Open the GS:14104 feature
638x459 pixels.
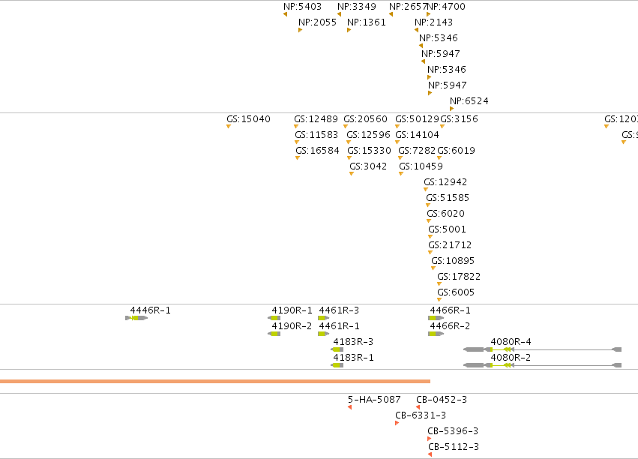pos(397,142)
